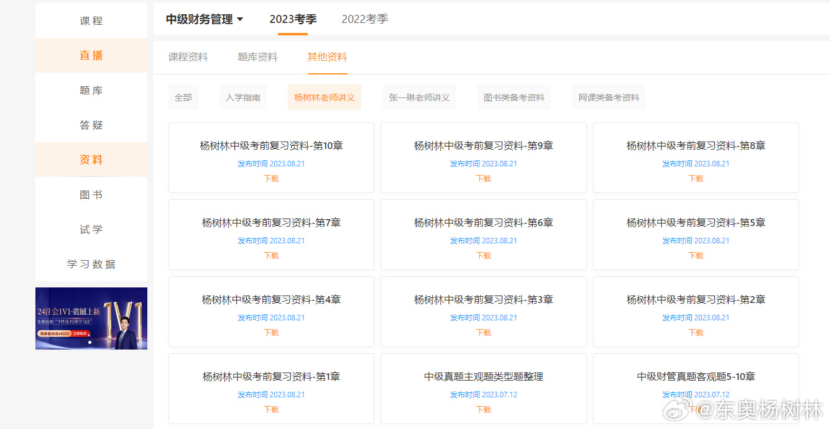830x429 pixels.
Task: Download 中级真题主观题类型题整理
Action: pos(483,409)
